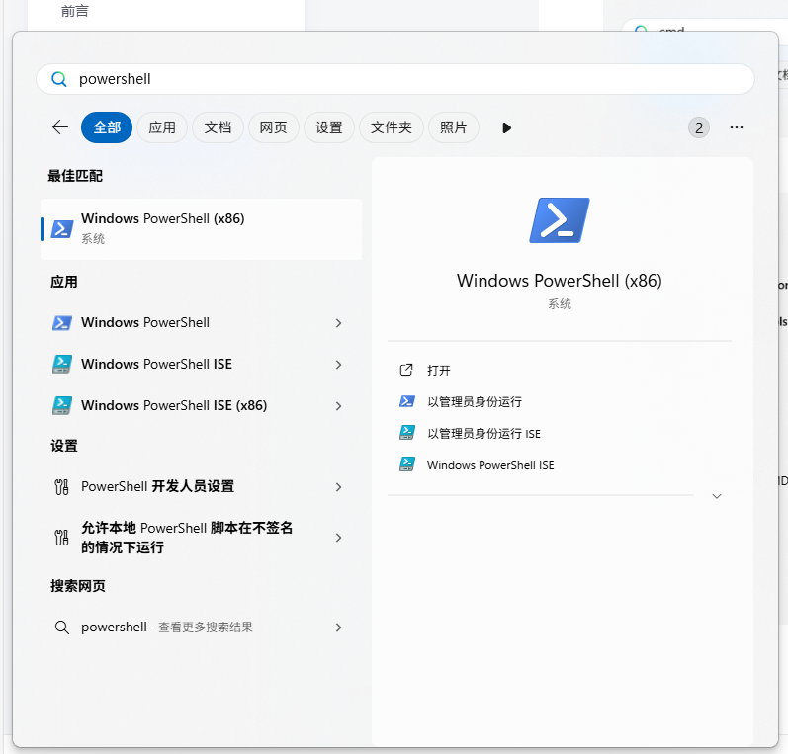This screenshot has width=788, height=754.
Task: Choose Windows PowerShell ISE action in details
Action: click(490, 465)
